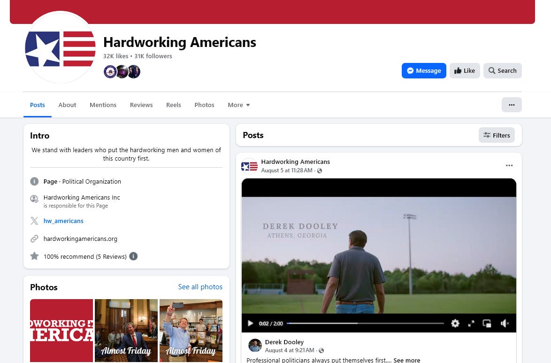Click the 32K likes count
Image resolution: width=551 pixels, height=363 pixels.
[x=115, y=56]
